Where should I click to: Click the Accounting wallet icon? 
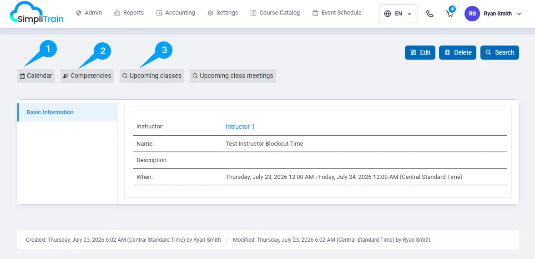[159, 13]
